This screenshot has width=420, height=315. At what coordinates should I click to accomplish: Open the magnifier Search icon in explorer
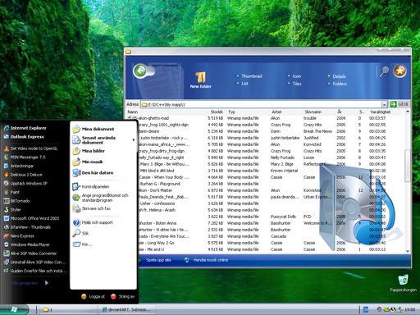384,71
